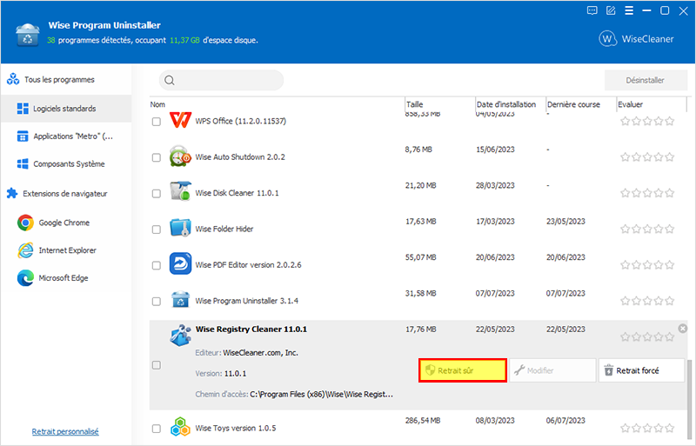Rate Wise Folder Hider with four stars
Viewport: 696px width, 446px height.
pos(659,229)
